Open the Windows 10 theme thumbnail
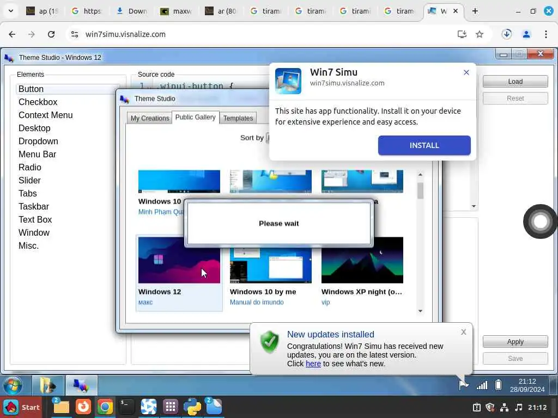Image resolution: width=558 pixels, height=418 pixels. point(179,181)
